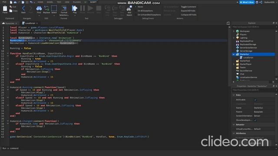Viewport: 278px width, 156px height.
Task: Switch to the PLUGINS ribbon tab
Action: [77, 2]
